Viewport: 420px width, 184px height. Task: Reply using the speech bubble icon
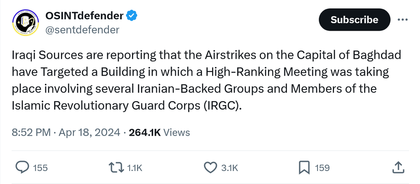[x=22, y=168]
